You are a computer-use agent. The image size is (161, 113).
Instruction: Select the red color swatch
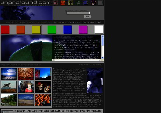(5, 30)
